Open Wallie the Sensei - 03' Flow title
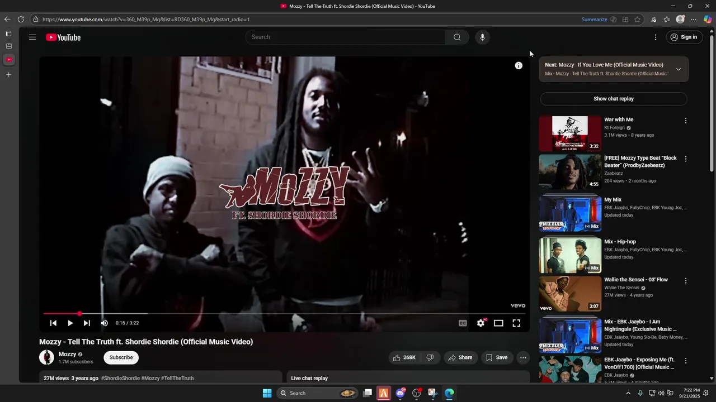The image size is (716, 402). (x=636, y=279)
